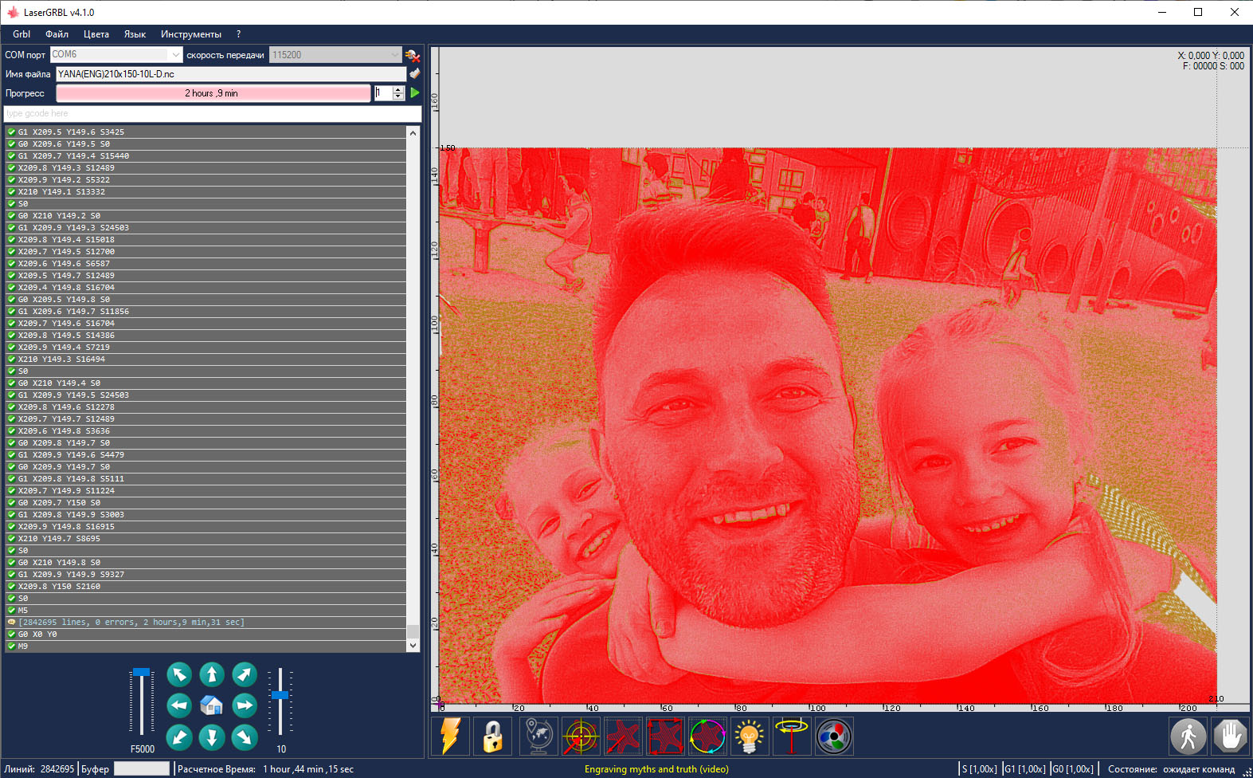This screenshot has height=778, width=1253.
Task: Click the crosshair center laser icon
Action: pos(581,736)
